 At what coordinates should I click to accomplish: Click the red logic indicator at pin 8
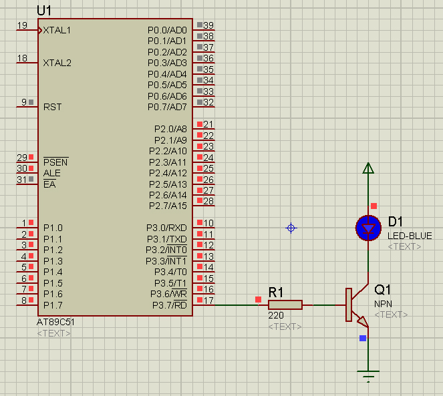pos(31,300)
